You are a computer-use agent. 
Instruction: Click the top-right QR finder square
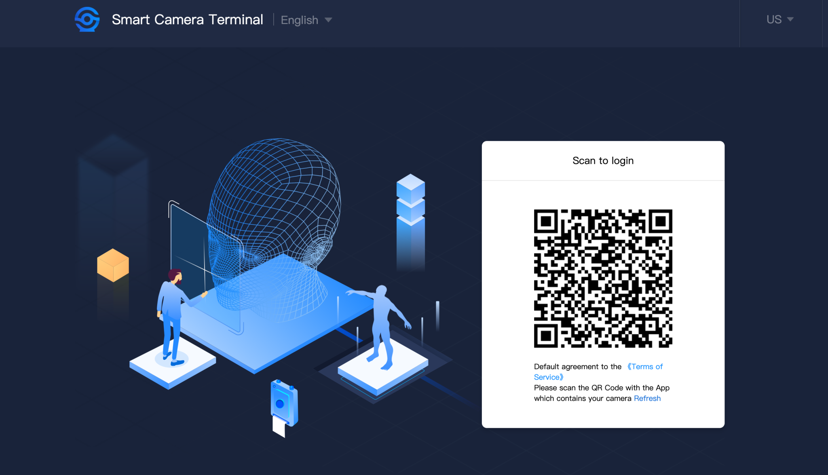pos(661,221)
